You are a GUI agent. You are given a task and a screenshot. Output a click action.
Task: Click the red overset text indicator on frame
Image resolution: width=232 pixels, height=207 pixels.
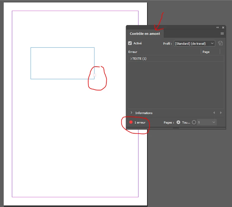94,75
